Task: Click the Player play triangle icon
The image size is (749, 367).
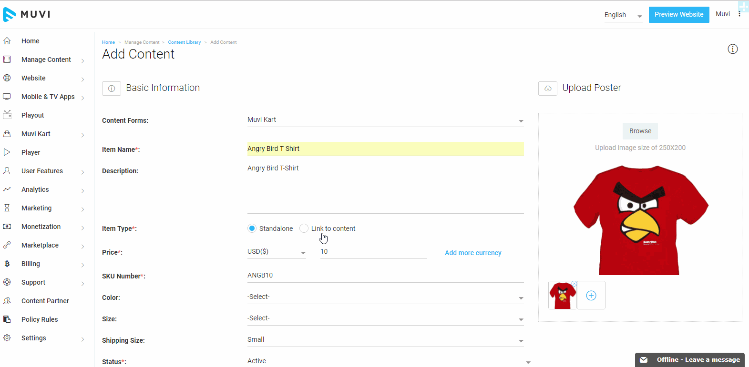Action: [x=7, y=152]
